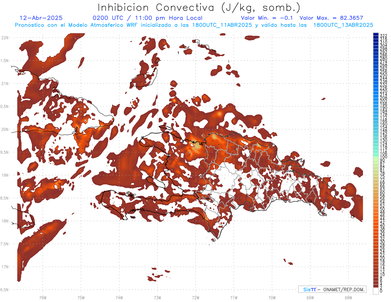Click the dark navy 322 swatch on colorbar

coord(376,35)
